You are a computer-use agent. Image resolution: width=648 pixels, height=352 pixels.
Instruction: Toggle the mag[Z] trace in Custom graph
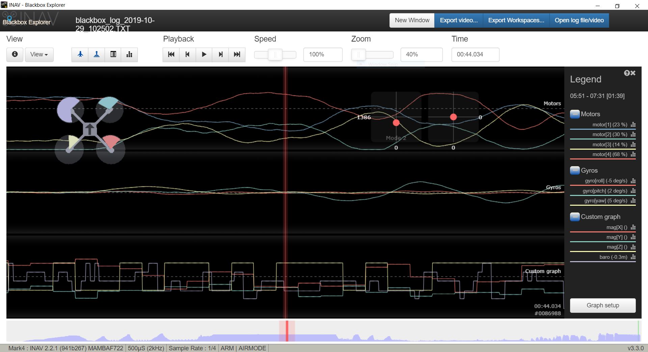click(x=617, y=247)
